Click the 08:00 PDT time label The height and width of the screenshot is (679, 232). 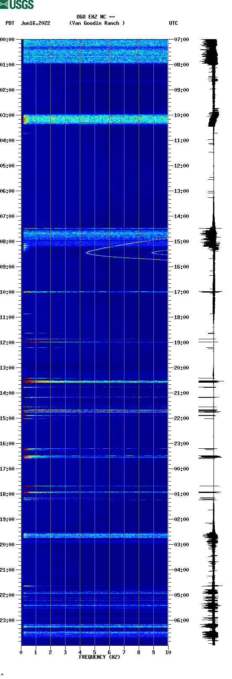click(x=7, y=242)
